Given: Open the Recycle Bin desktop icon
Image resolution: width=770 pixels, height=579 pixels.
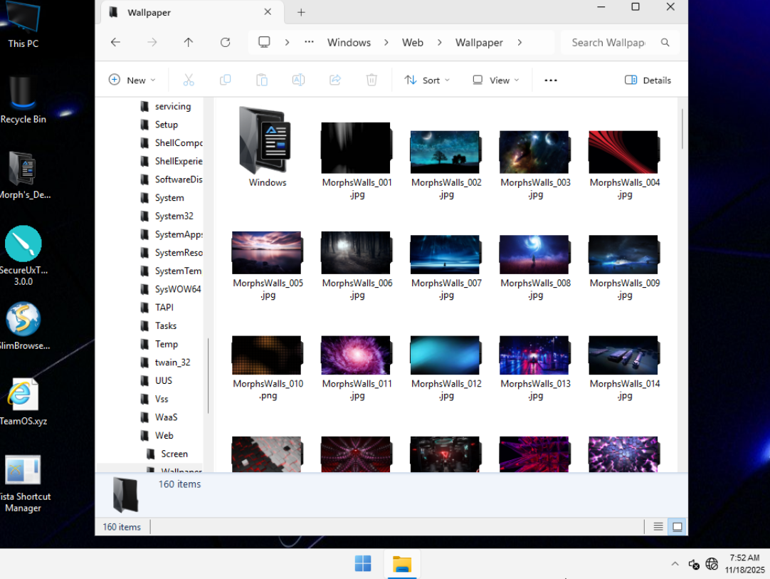Looking at the screenshot, I should point(23,100).
